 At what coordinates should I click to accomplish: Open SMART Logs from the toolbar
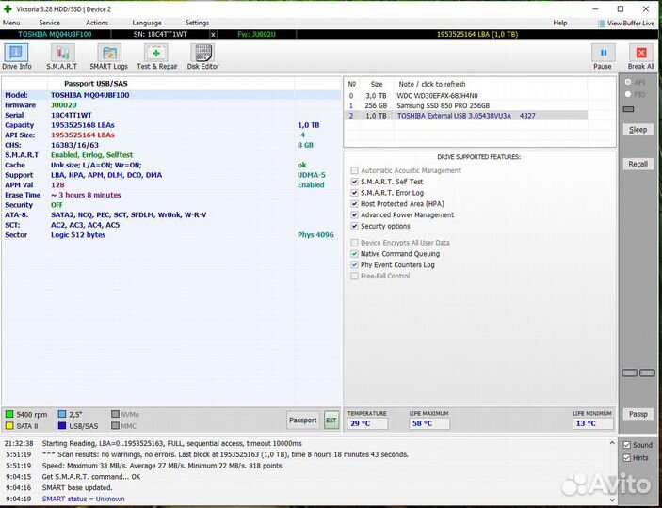pos(108,56)
